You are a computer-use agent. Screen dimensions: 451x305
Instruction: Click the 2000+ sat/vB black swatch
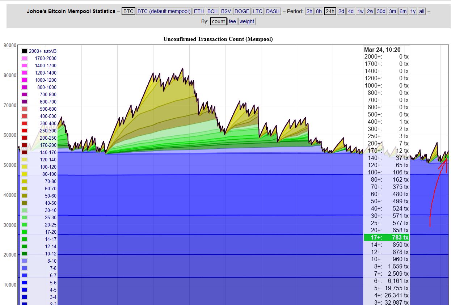point(24,51)
